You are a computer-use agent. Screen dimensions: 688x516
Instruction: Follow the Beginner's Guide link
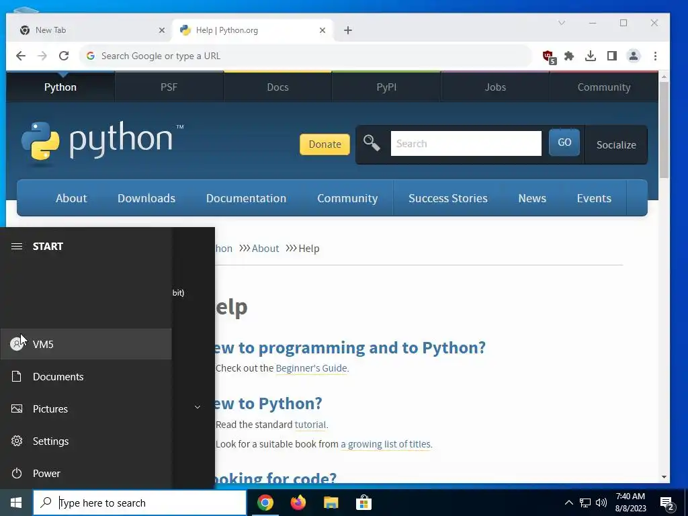(311, 368)
